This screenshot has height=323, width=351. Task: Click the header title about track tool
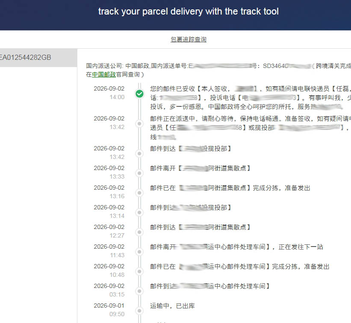pos(189,12)
